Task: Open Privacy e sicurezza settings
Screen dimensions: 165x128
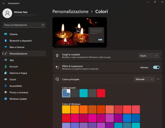Action: (x=24, y=92)
